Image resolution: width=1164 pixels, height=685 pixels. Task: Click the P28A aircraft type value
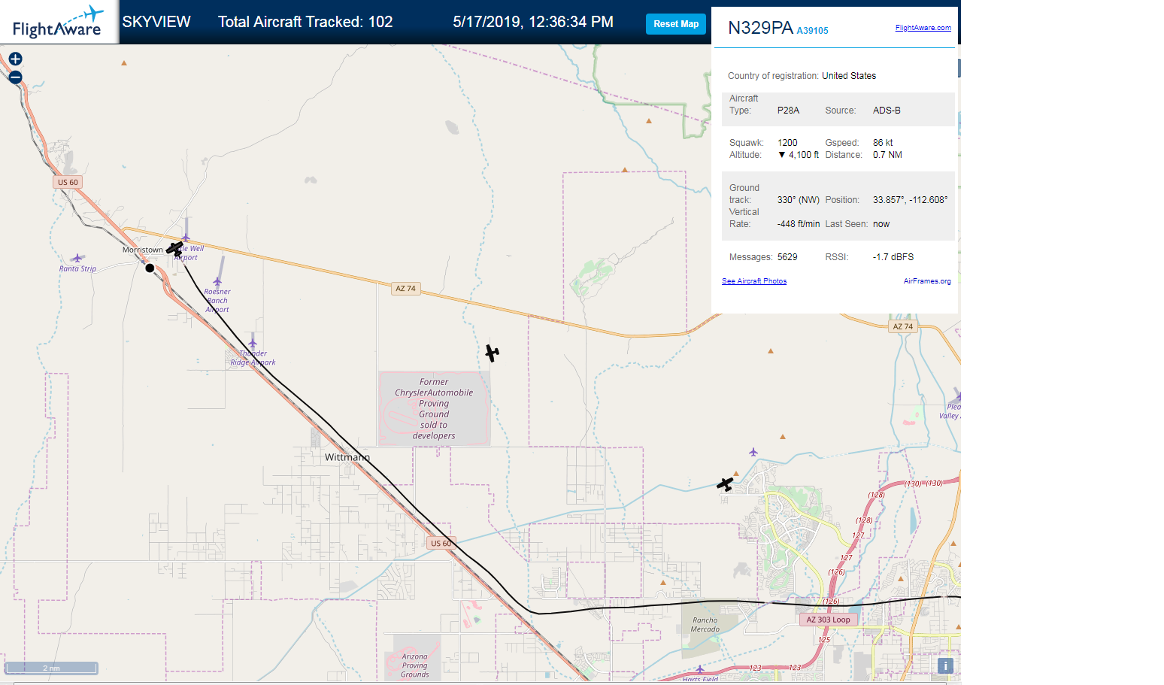(788, 111)
